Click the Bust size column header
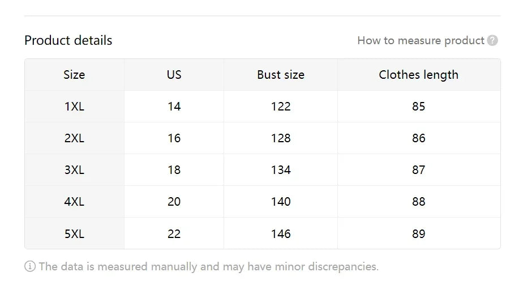The height and width of the screenshot is (289, 519). [x=281, y=75]
